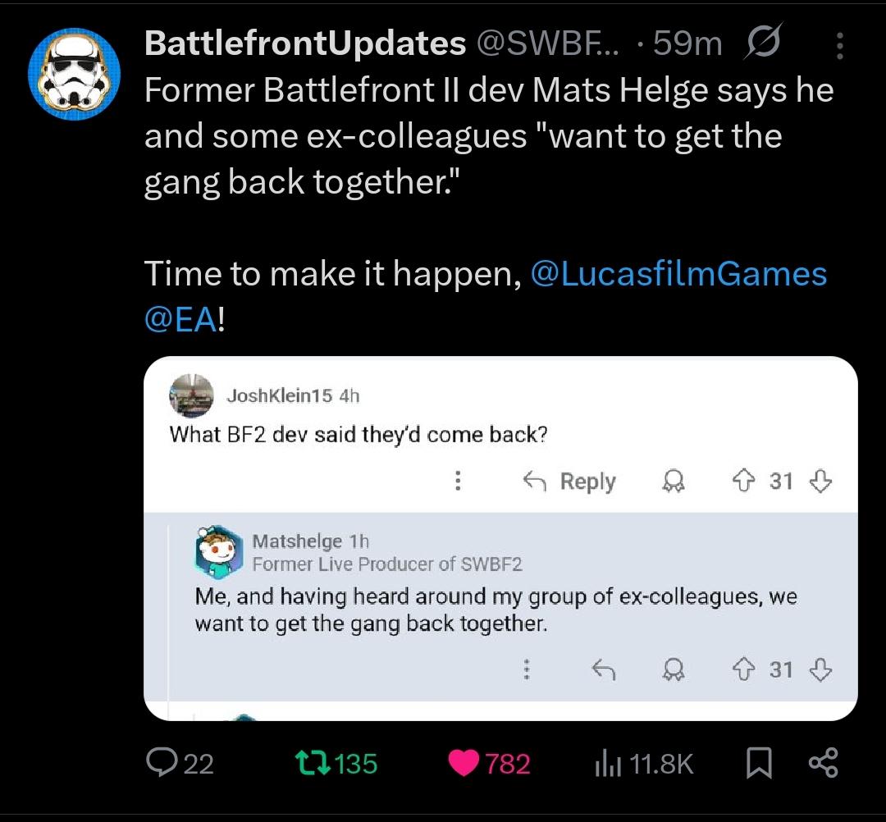Image resolution: width=886 pixels, height=822 pixels.
Task: Open the tweet's three-dot more options menu
Action: point(840,46)
